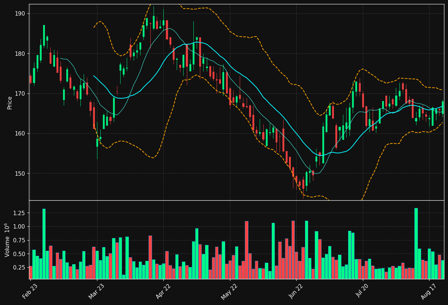
Task: Click the 0.50 volume tick label
Action: click(19, 254)
